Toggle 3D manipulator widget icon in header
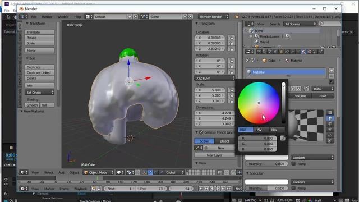Viewport: 359px width, 202px height. coord(144,172)
